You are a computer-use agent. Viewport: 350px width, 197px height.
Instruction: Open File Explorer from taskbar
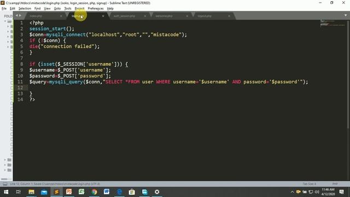[x=31, y=192]
